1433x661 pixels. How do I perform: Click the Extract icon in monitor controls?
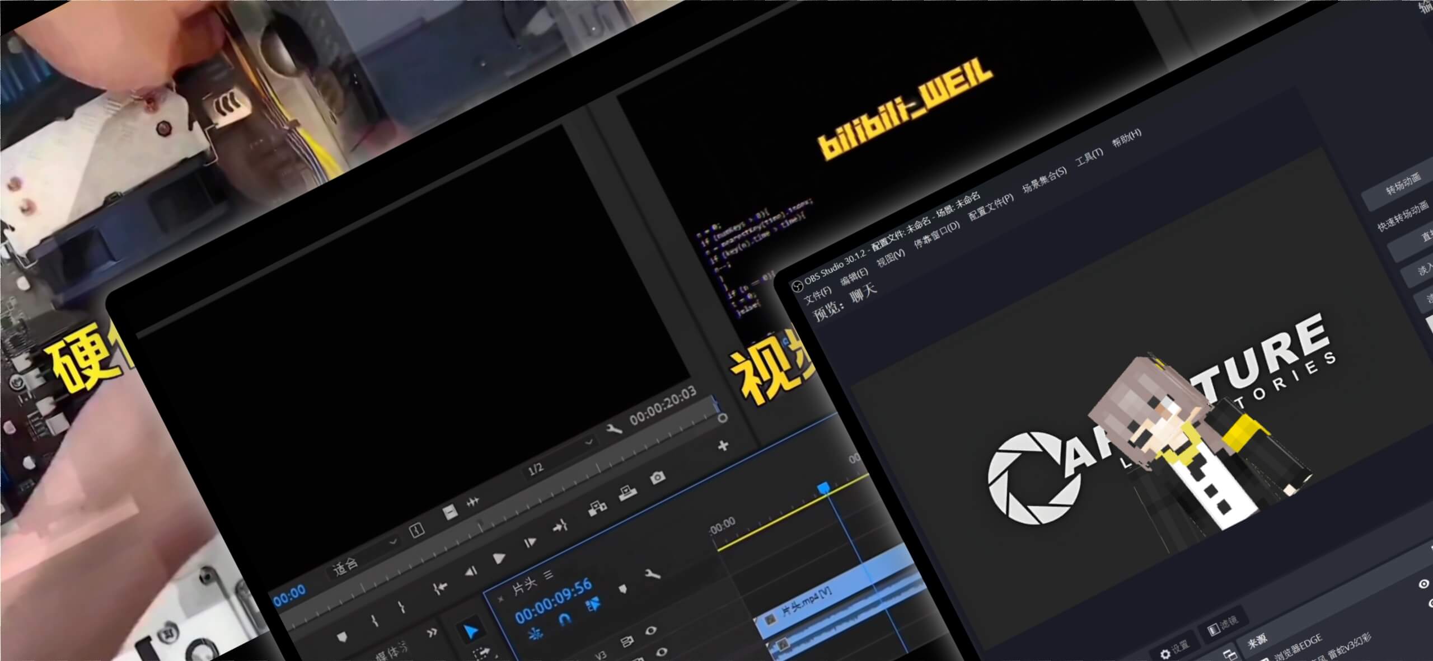click(628, 493)
